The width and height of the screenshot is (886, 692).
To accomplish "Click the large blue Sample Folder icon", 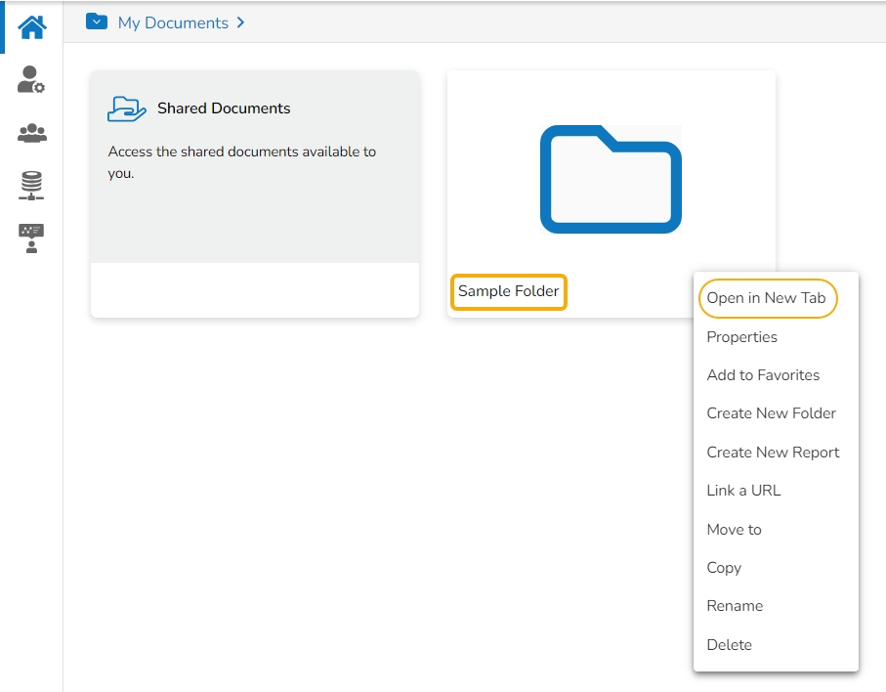I will [x=611, y=180].
